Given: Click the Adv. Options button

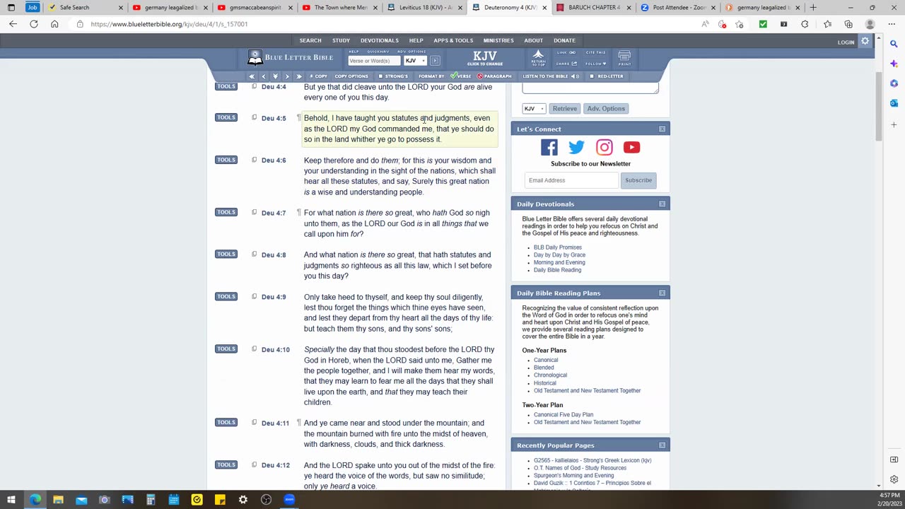Looking at the screenshot, I should point(606,109).
